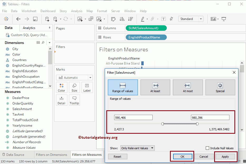
Task: Switch filter to At least mode
Action: pyautogui.click(x=155, y=87)
